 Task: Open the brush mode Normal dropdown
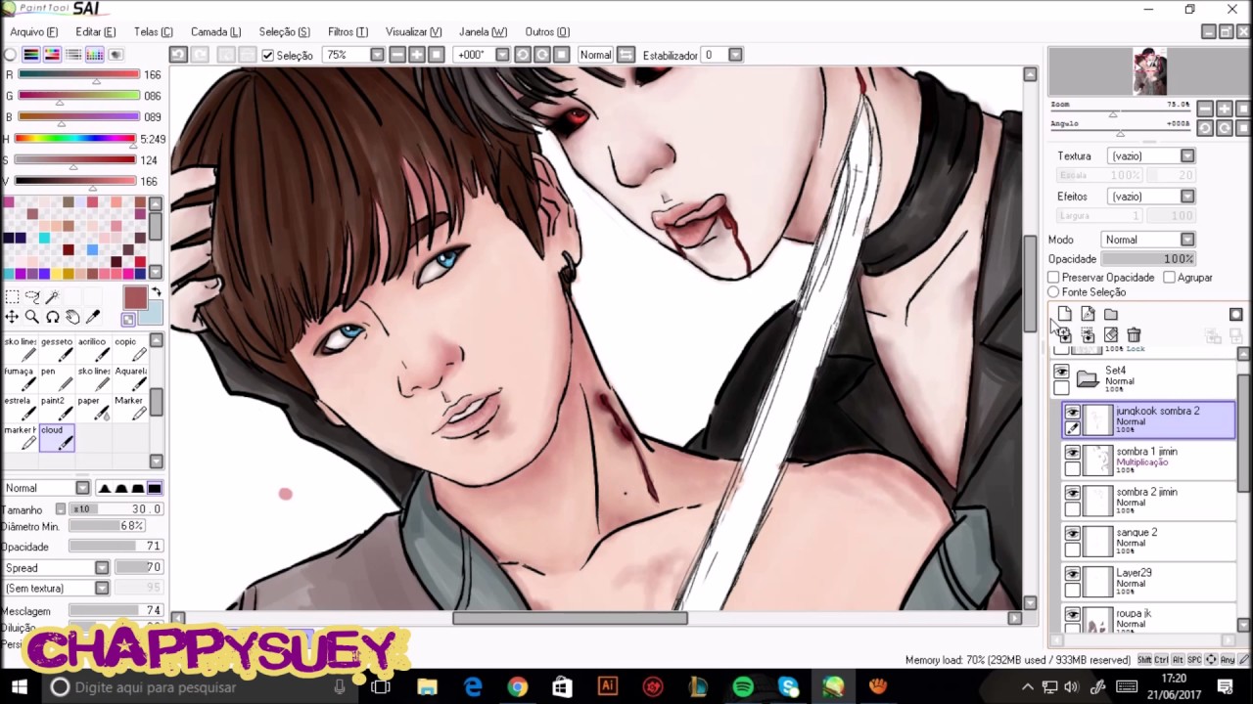(82, 488)
